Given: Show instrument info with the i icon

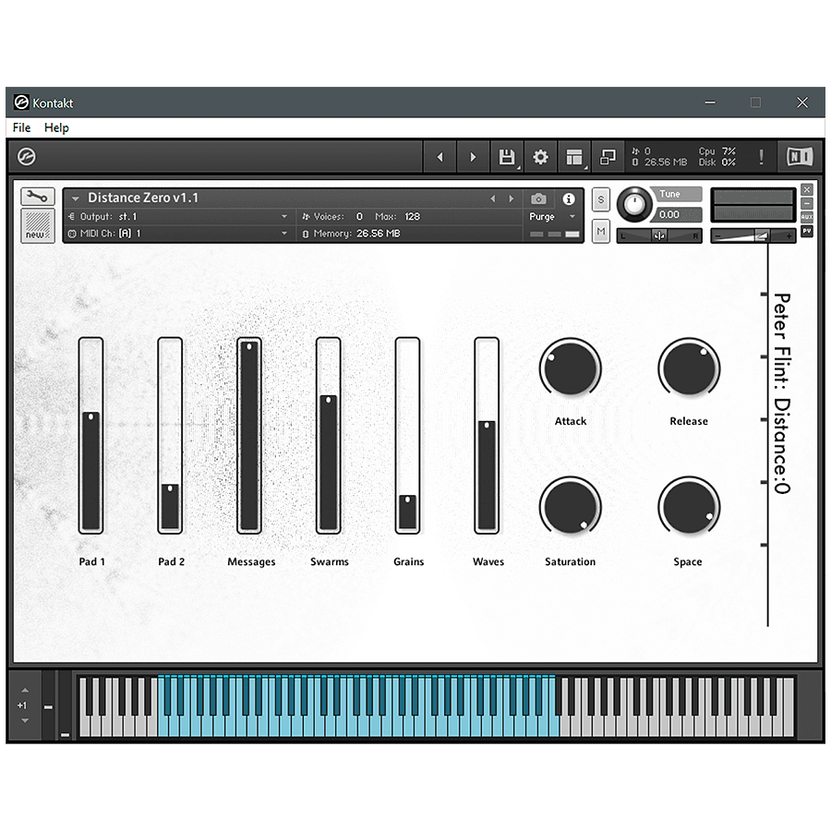Looking at the screenshot, I should [569, 199].
